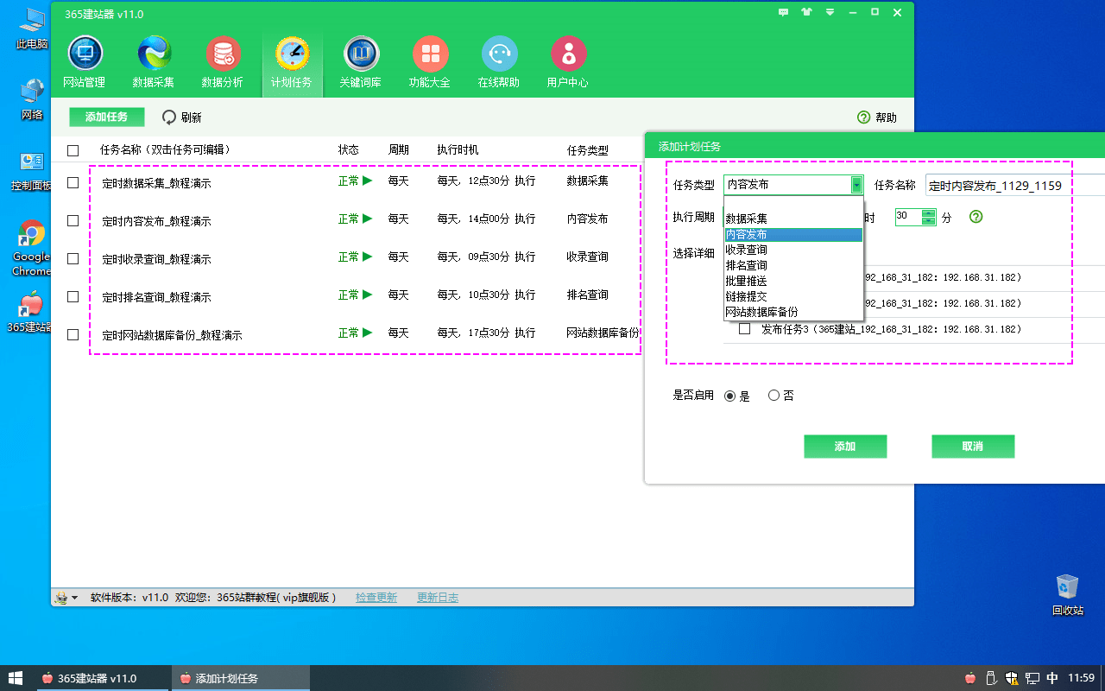
Task: Click Windows security shield tray icon
Action: point(1012,678)
